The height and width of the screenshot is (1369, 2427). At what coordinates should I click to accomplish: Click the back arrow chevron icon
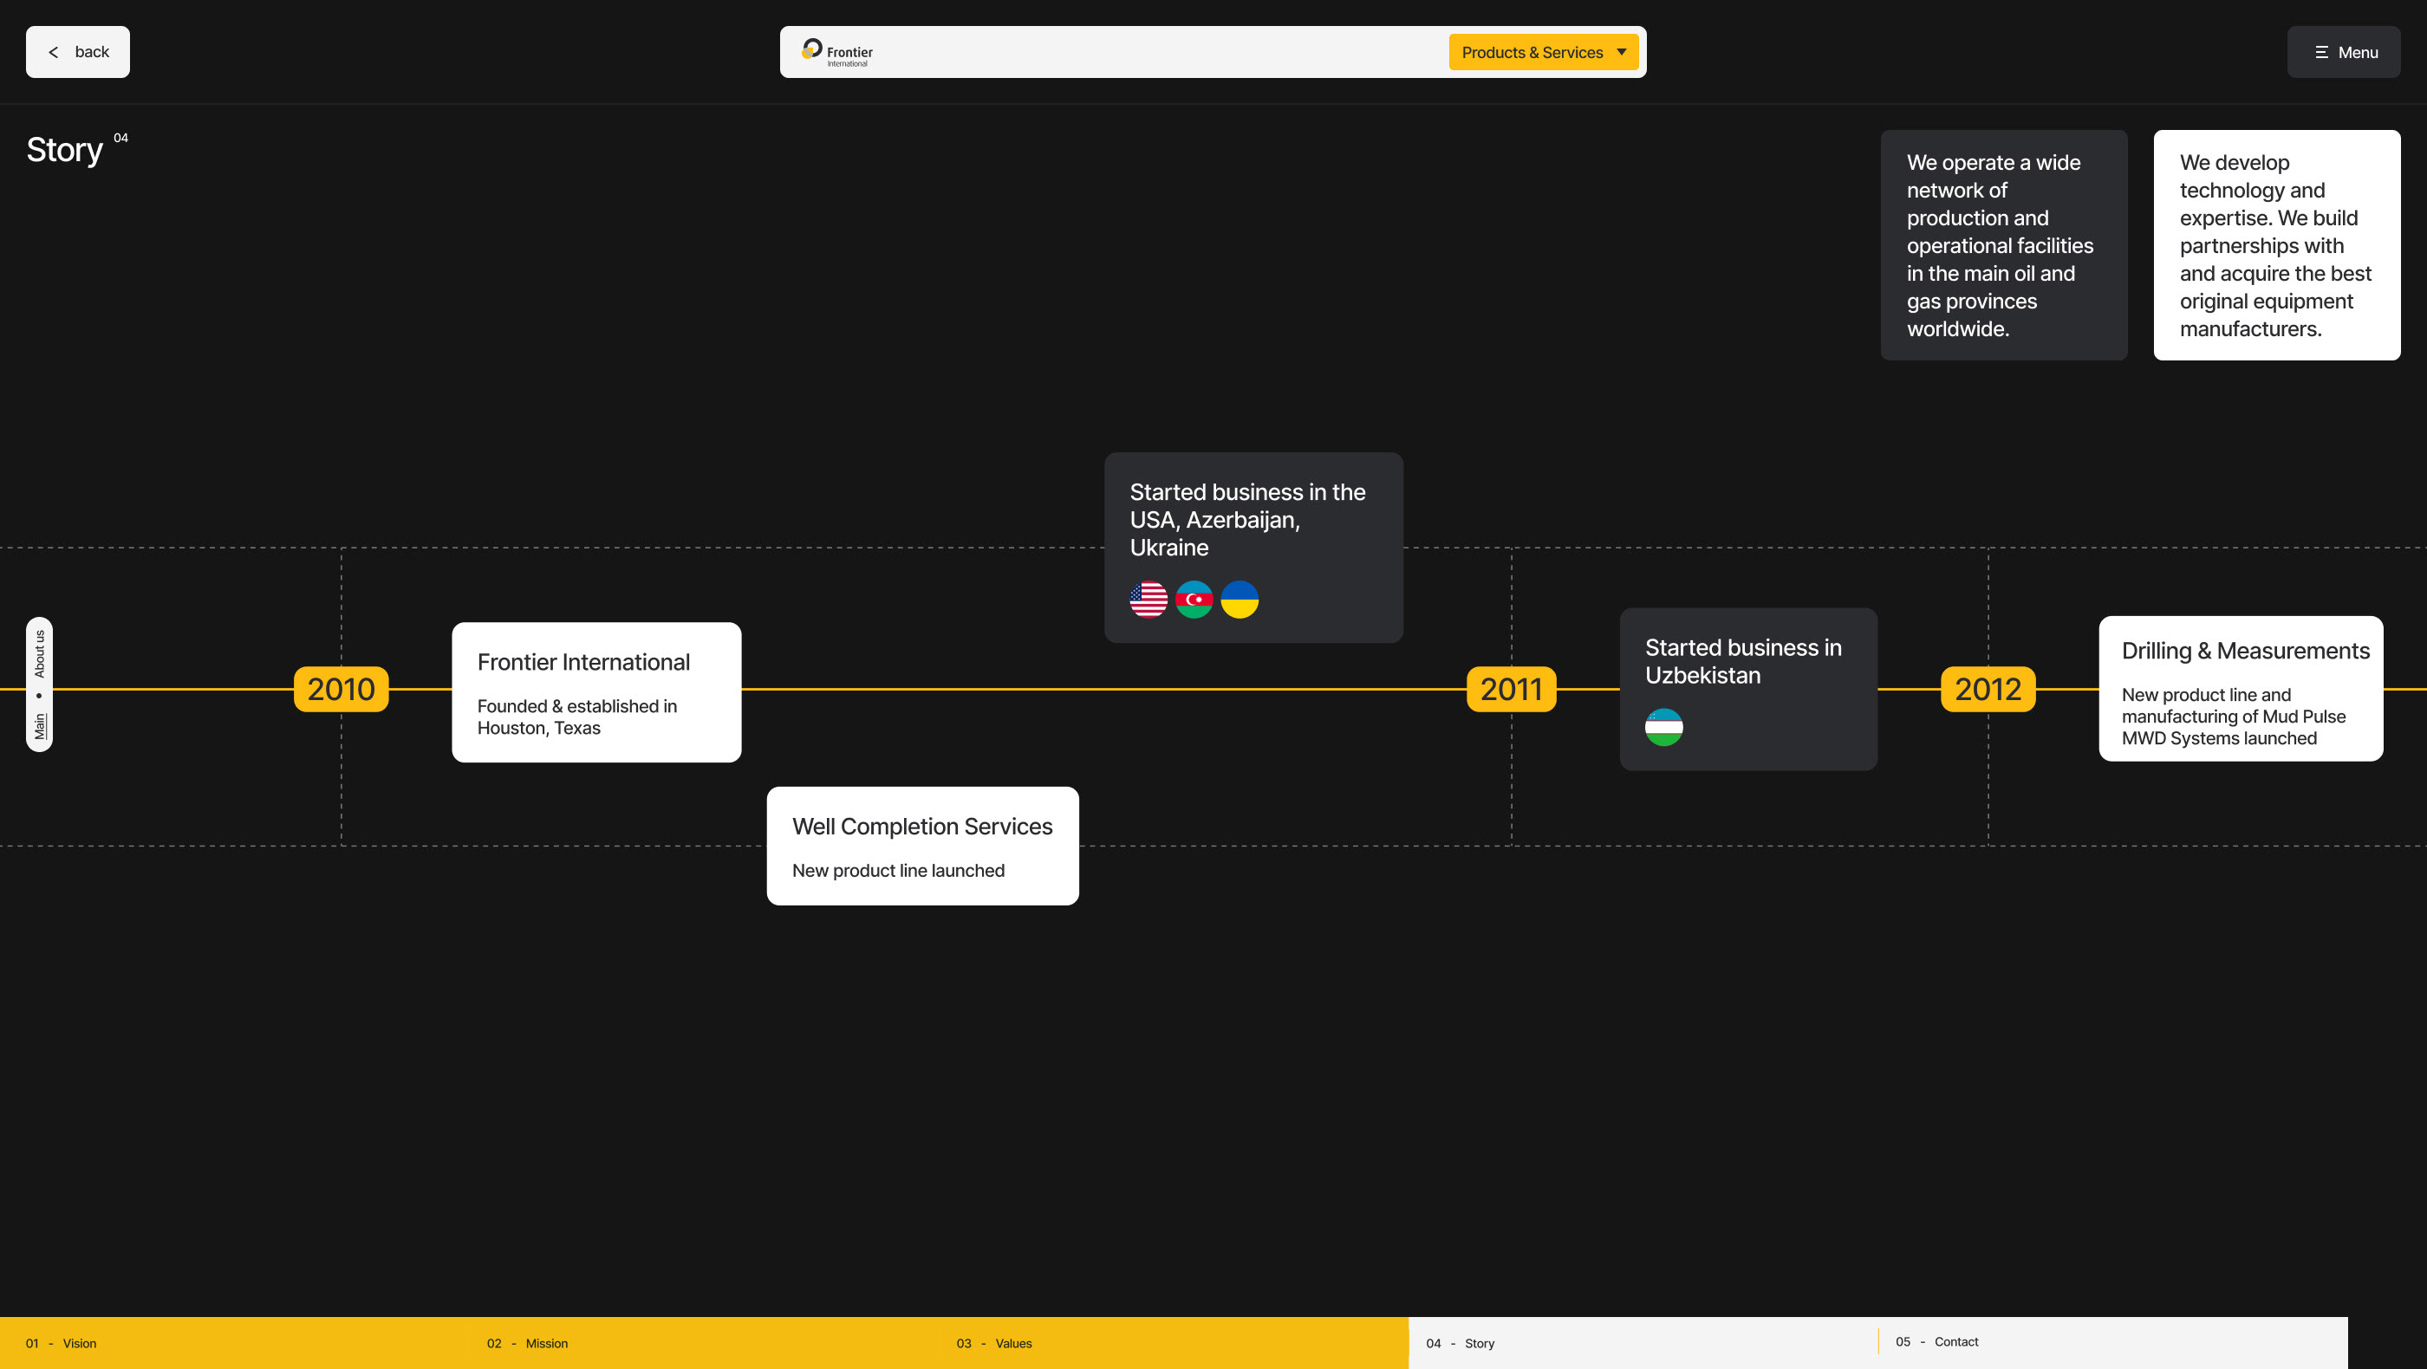click(54, 53)
